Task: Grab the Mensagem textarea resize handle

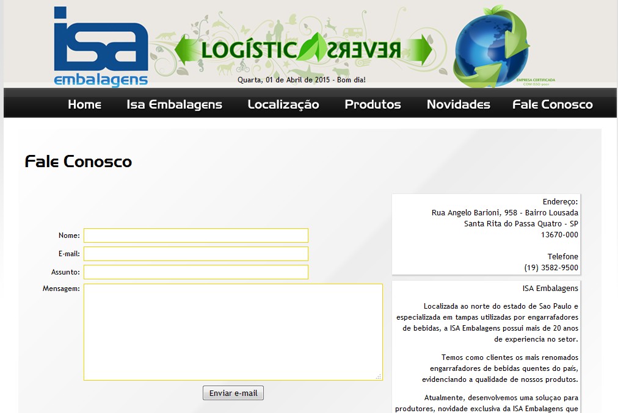Action: tap(379, 376)
